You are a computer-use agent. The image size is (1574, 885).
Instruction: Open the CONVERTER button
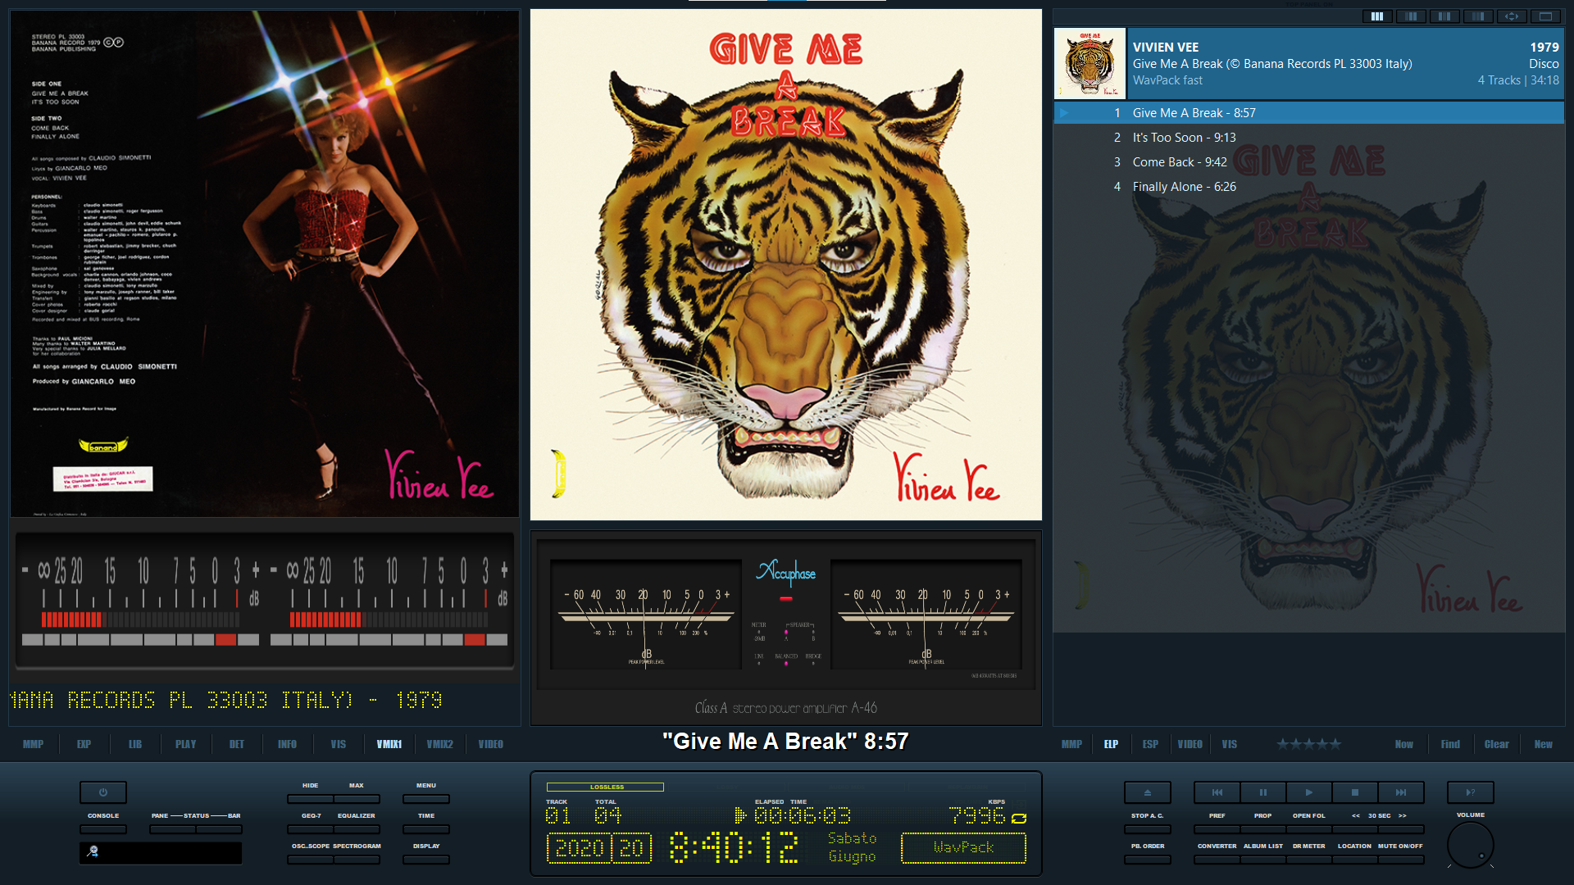coord(1217,860)
